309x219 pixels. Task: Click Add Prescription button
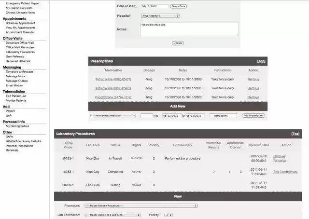click(x=253, y=116)
